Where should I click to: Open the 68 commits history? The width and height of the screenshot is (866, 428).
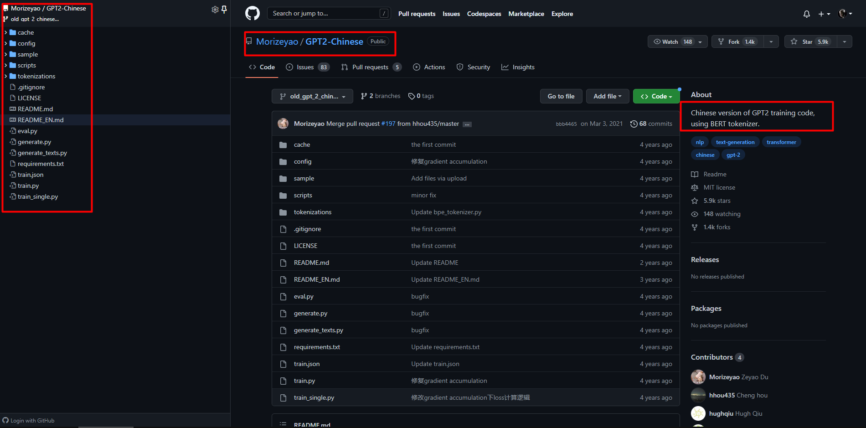pos(651,124)
